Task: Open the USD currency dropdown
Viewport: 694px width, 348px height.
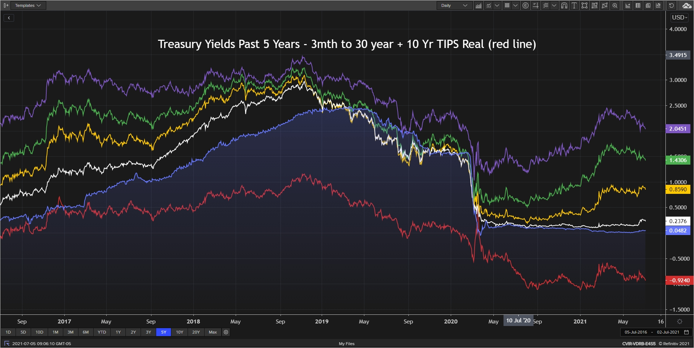Action: [679, 17]
